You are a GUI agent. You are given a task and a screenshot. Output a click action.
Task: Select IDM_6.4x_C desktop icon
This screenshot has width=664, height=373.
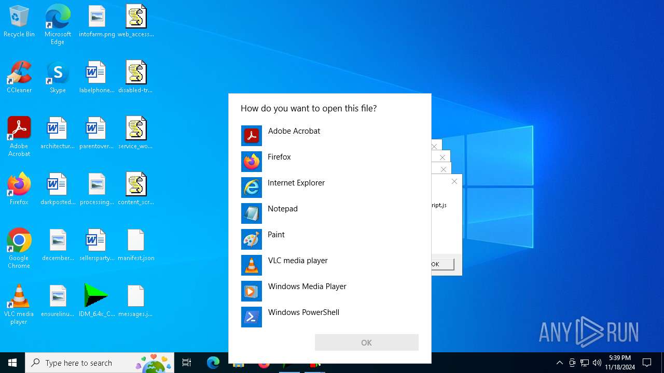97,302
